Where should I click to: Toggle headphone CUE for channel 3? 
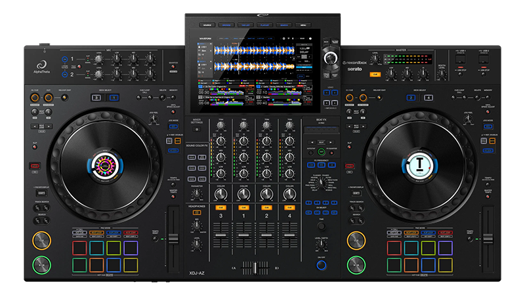[222, 207]
